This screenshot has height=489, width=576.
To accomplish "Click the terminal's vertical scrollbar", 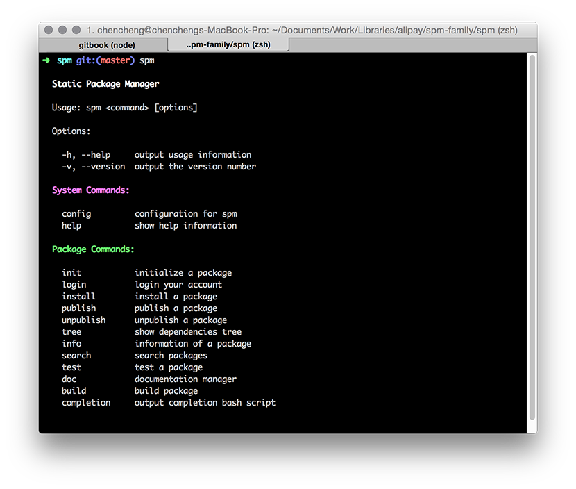I will coord(532,236).
